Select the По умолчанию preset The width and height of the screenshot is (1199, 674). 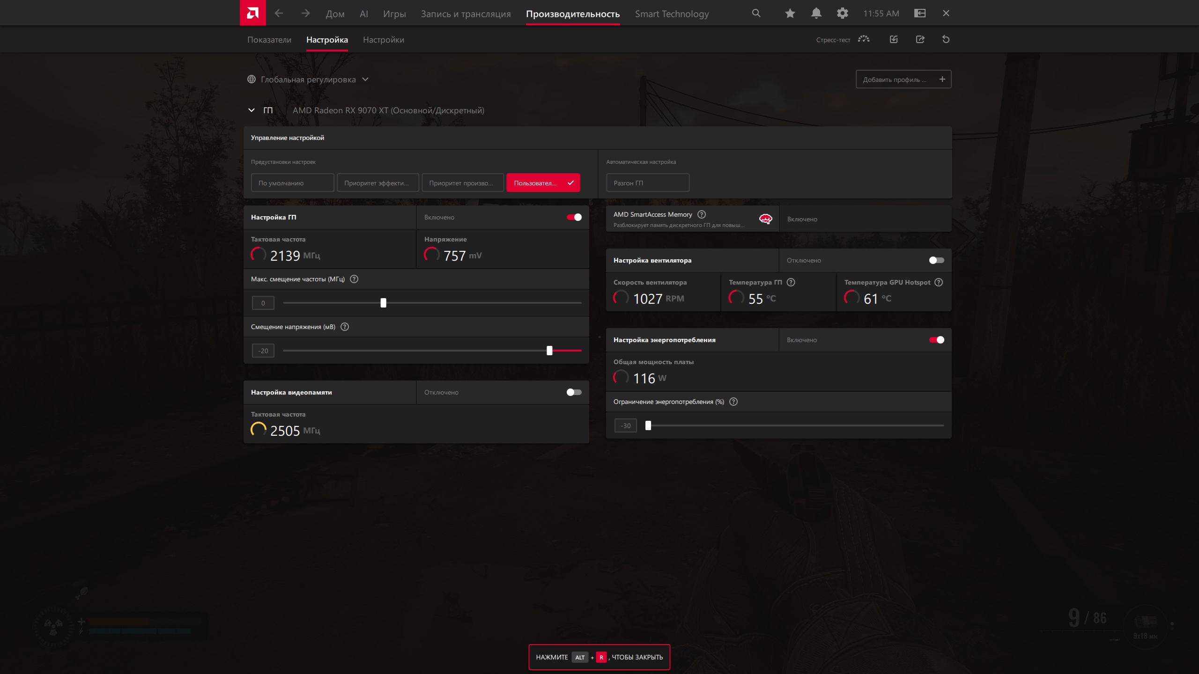(293, 183)
